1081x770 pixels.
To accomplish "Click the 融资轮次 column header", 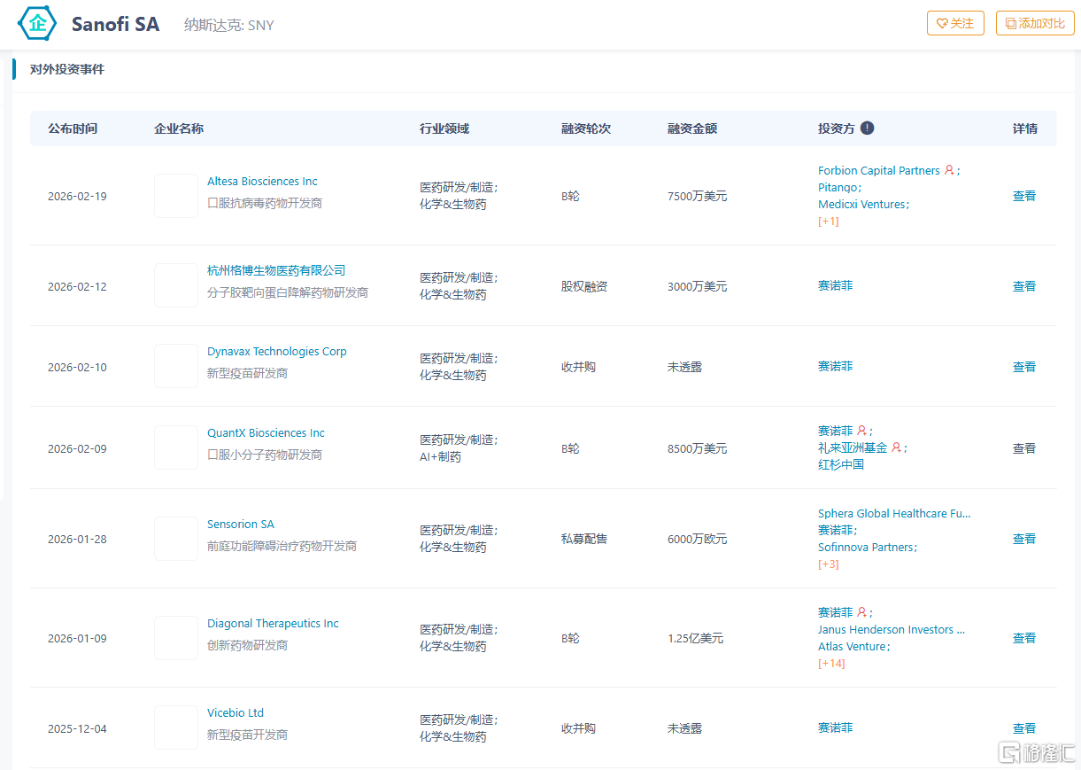I will (x=586, y=128).
